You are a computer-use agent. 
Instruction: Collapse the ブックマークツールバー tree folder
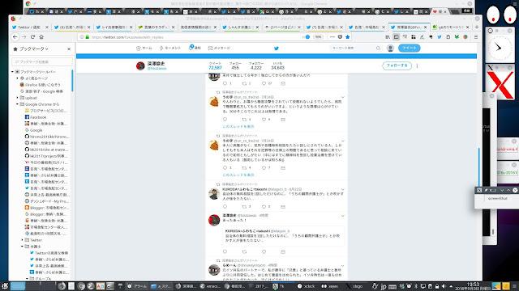[13, 72]
